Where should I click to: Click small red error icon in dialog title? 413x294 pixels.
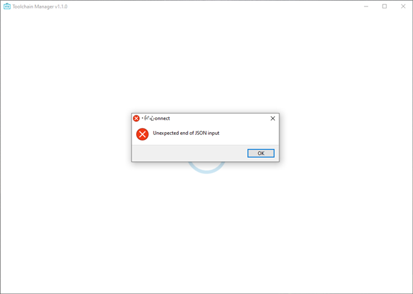136,119
